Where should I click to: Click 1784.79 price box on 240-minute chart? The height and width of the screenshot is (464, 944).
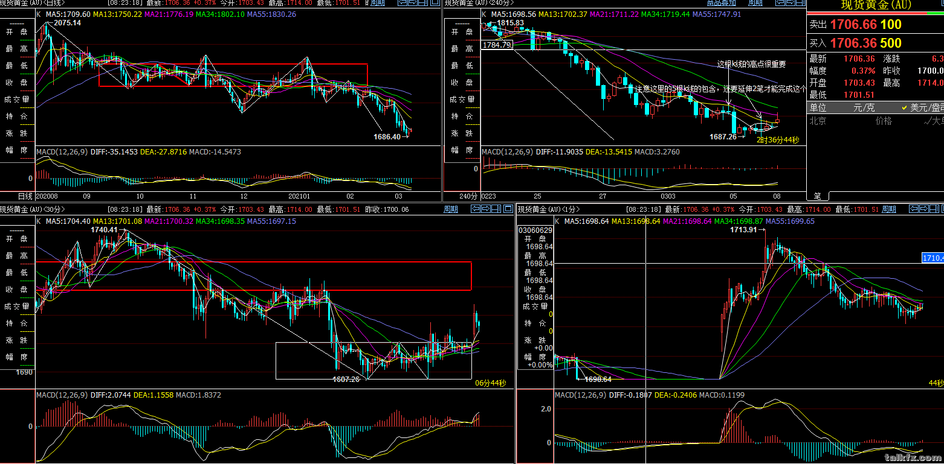496,45
